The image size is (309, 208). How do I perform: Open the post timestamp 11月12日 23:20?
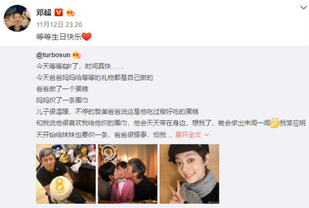(59, 25)
